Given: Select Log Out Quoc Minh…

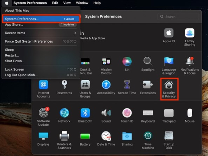Looking at the screenshot, I should pyautogui.click(x=41, y=75).
